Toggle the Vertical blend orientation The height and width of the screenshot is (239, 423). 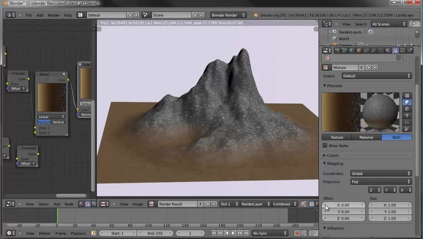(x=58, y=122)
